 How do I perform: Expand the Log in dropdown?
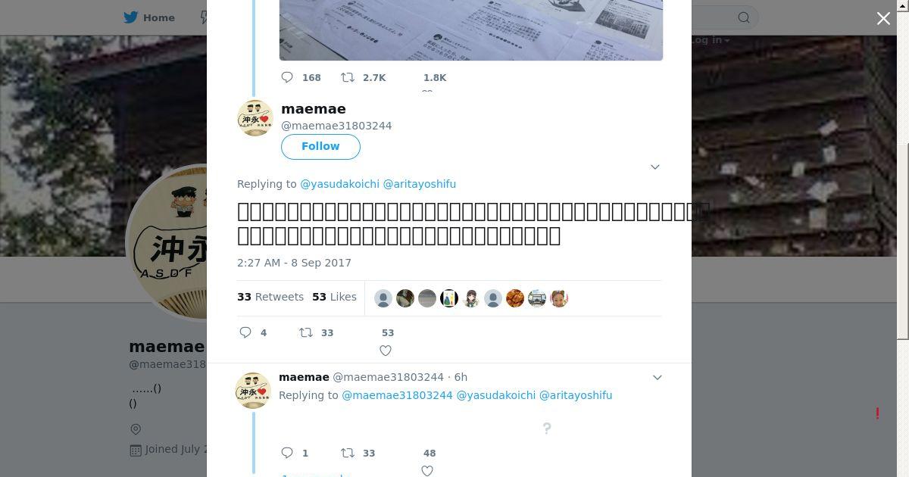(x=711, y=40)
